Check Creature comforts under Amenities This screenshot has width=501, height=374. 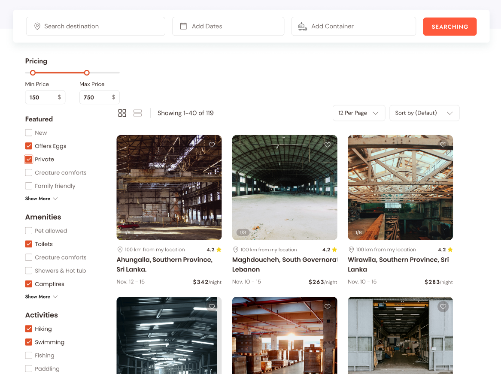29,257
